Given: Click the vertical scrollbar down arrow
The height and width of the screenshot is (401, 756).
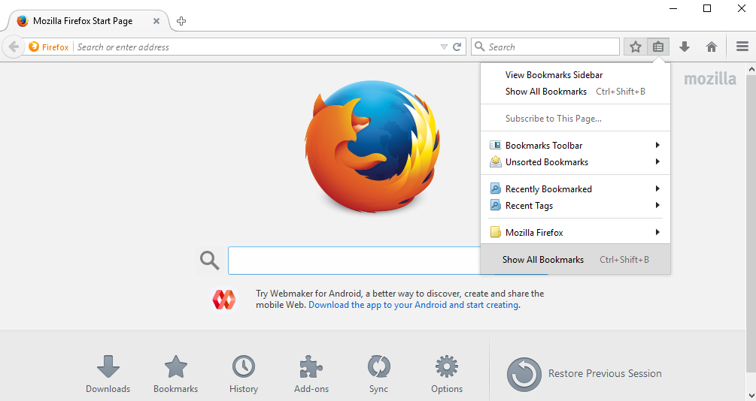Looking at the screenshot, I should click(x=751, y=395).
